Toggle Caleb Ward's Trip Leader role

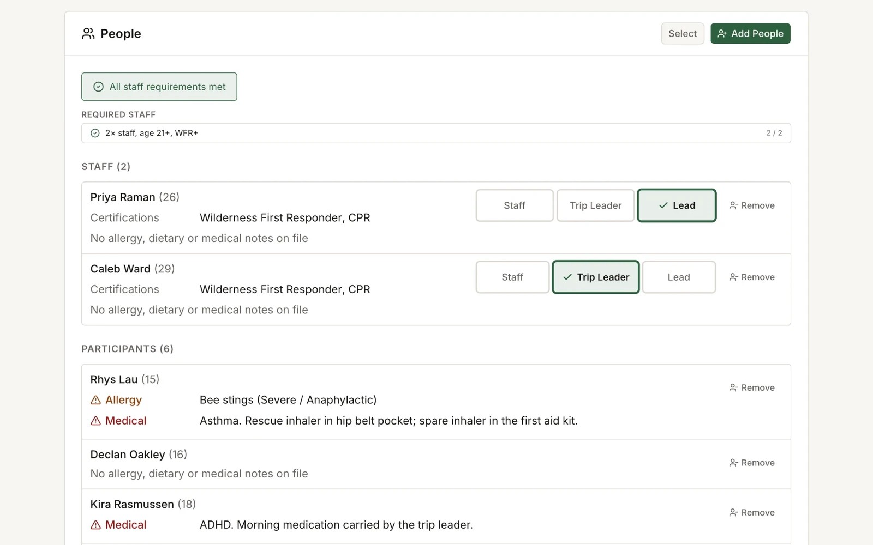[x=596, y=277]
